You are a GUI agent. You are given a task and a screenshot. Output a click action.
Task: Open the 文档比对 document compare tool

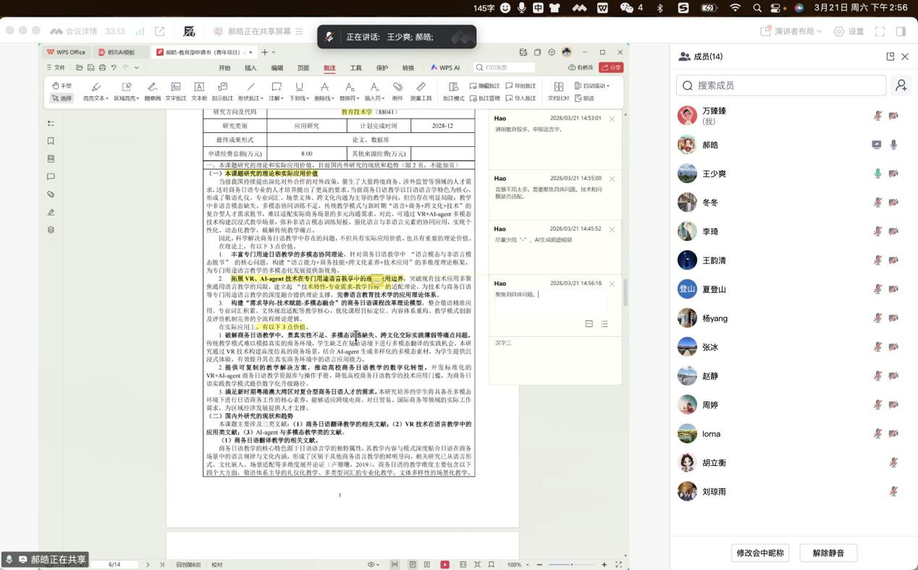[558, 90]
